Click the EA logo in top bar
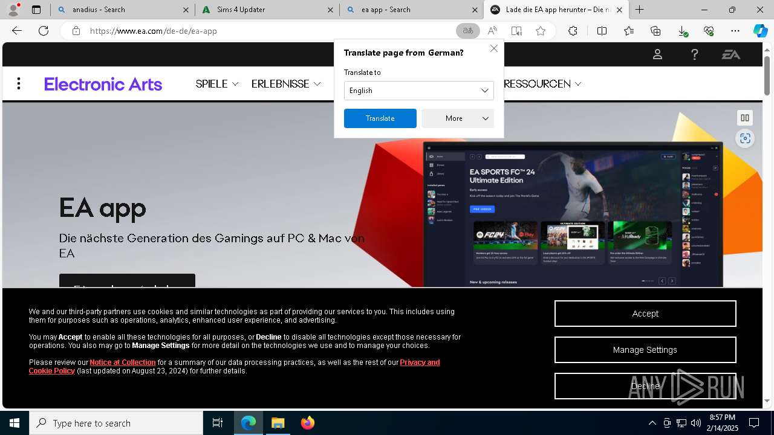 pos(731,54)
